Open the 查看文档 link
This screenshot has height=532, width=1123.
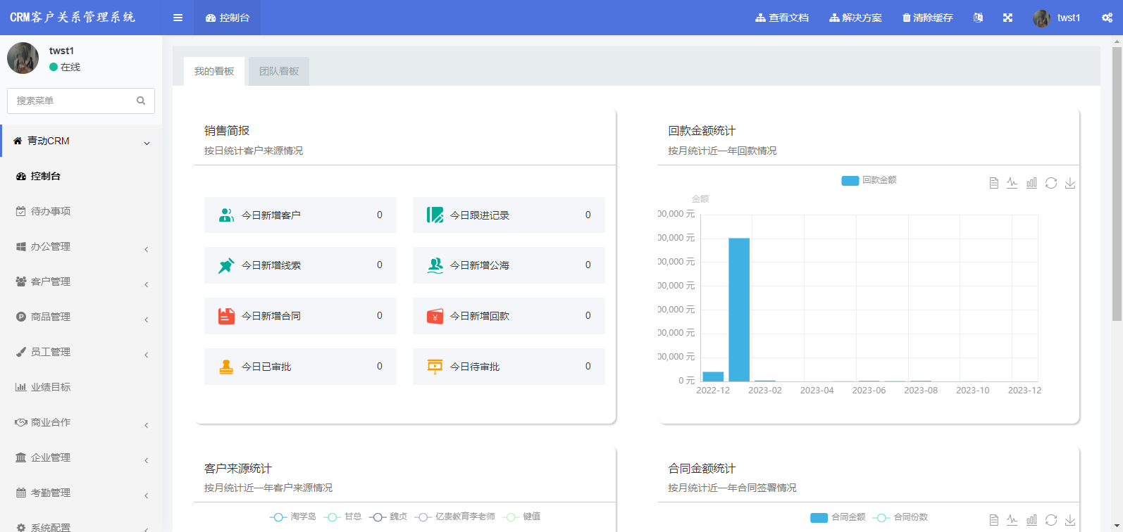tap(782, 18)
